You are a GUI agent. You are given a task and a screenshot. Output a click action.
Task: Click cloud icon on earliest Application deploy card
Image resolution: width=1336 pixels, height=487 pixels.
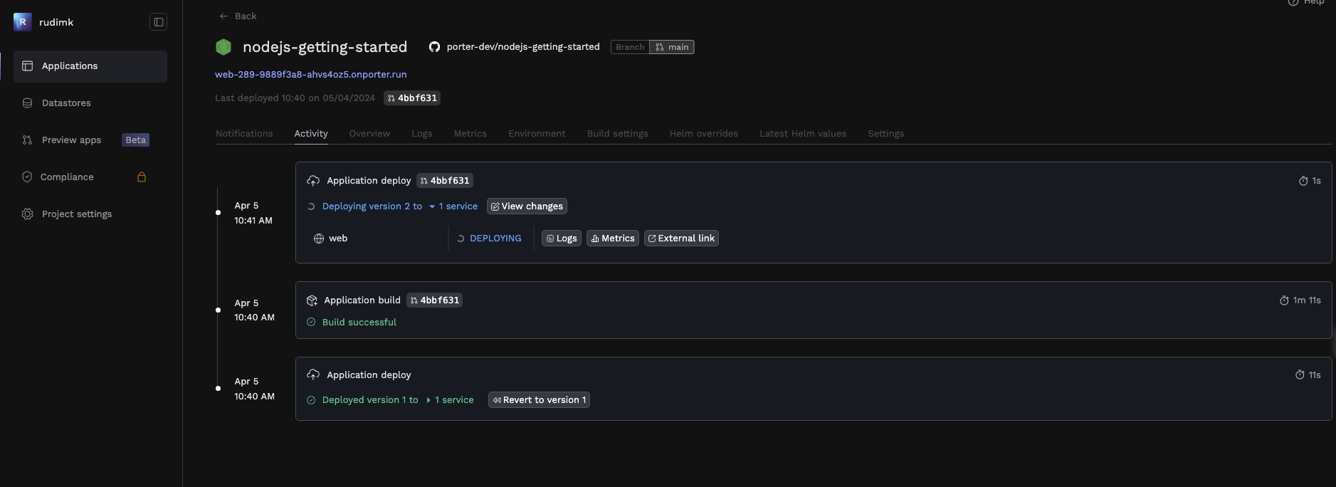(x=313, y=375)
